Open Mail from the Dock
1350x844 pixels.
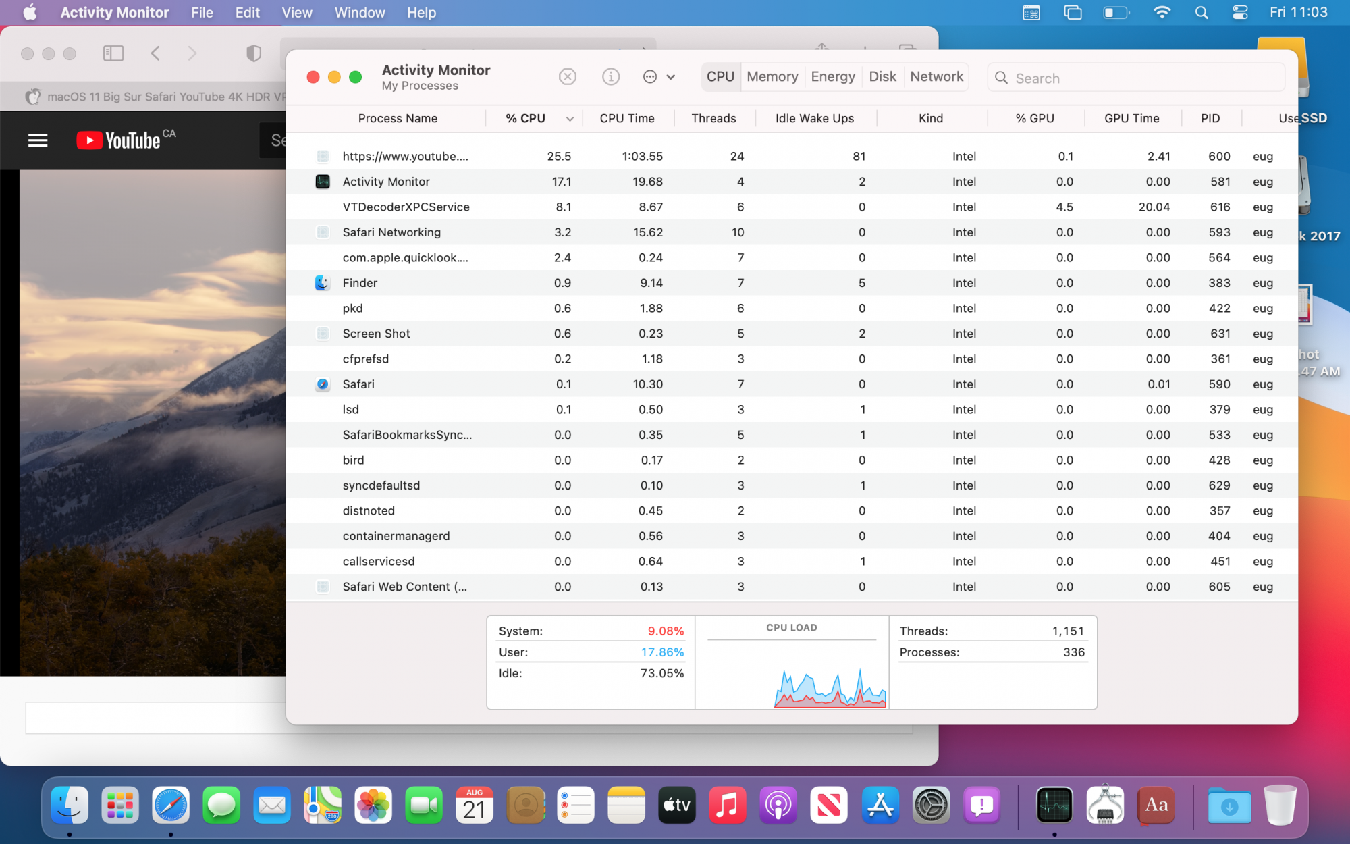[x=272, y=805]
